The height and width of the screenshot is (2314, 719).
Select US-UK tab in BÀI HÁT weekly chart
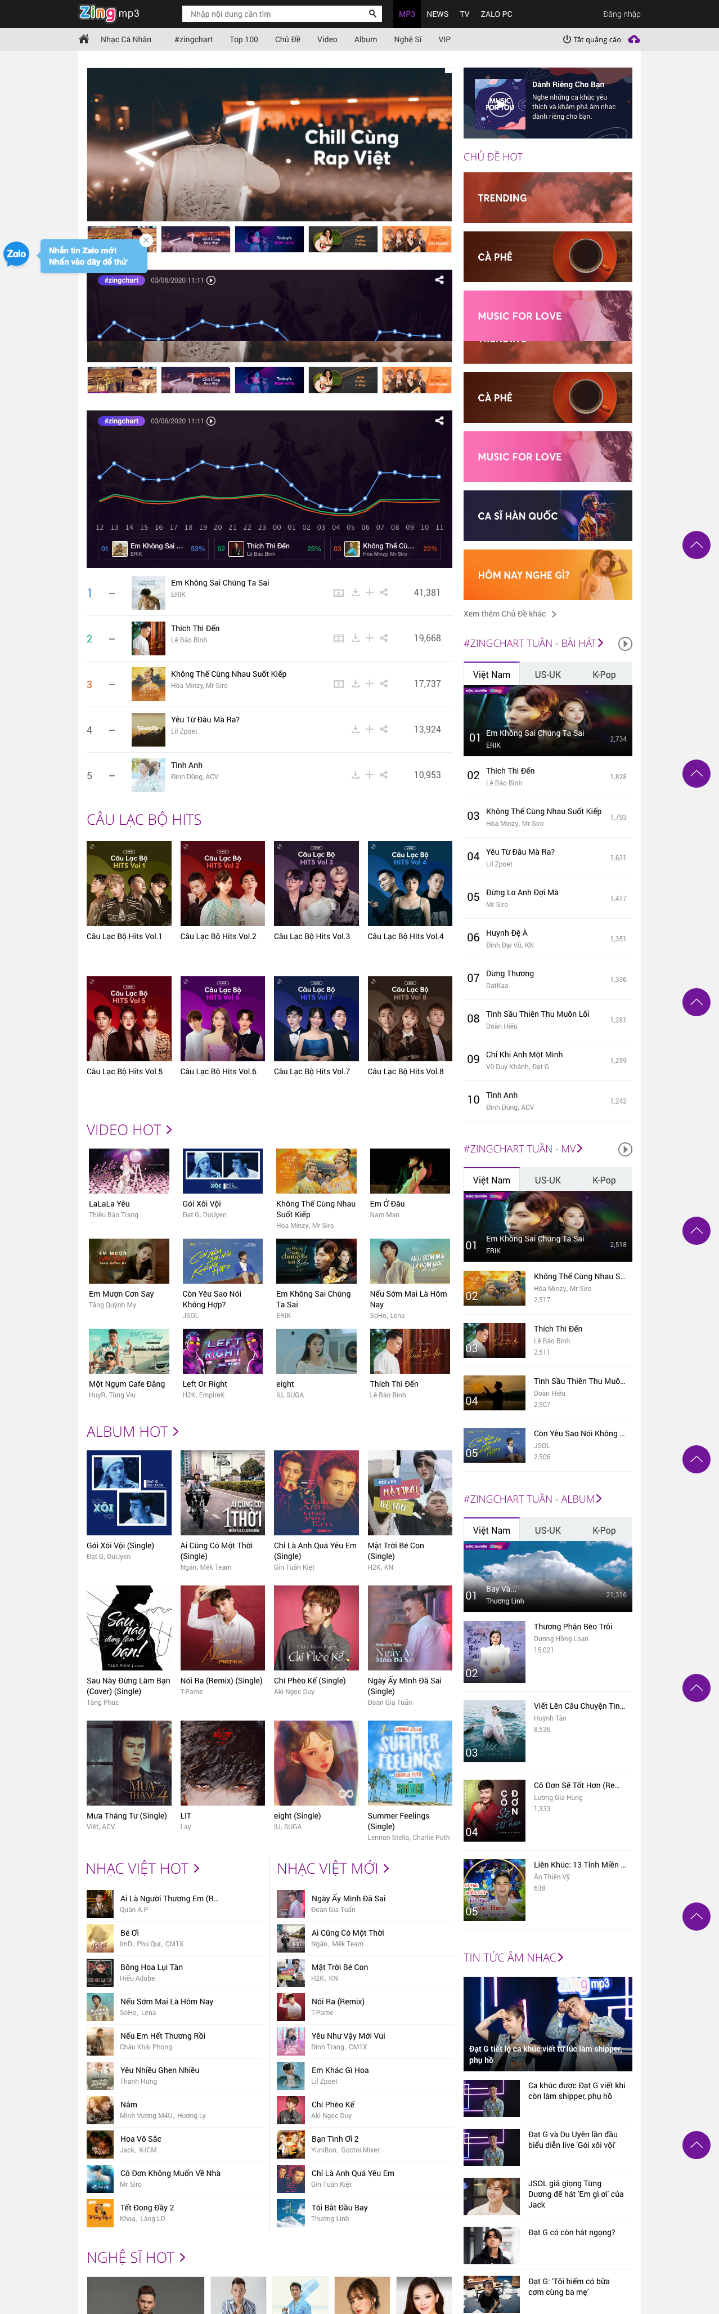click(547, 674)
